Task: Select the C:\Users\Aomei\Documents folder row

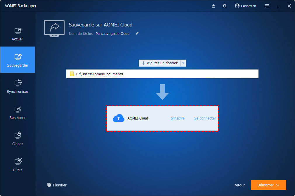Action: [162, 74]
